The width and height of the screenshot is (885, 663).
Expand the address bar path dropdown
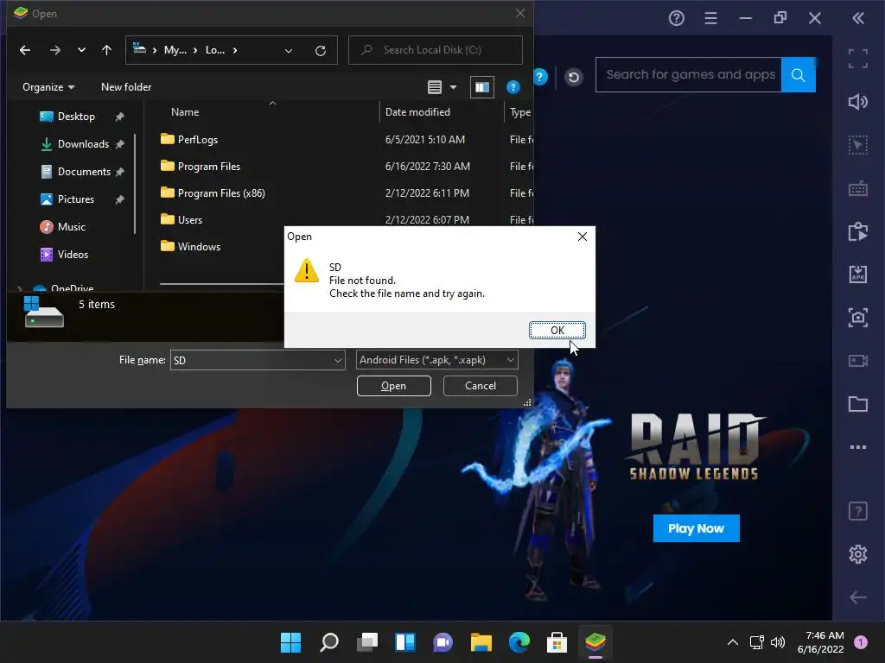click(289, 51)
